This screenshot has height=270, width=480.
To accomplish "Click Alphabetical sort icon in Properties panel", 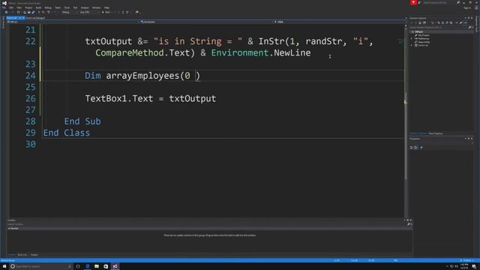I will pyautogui.click(x=416, y=148).
